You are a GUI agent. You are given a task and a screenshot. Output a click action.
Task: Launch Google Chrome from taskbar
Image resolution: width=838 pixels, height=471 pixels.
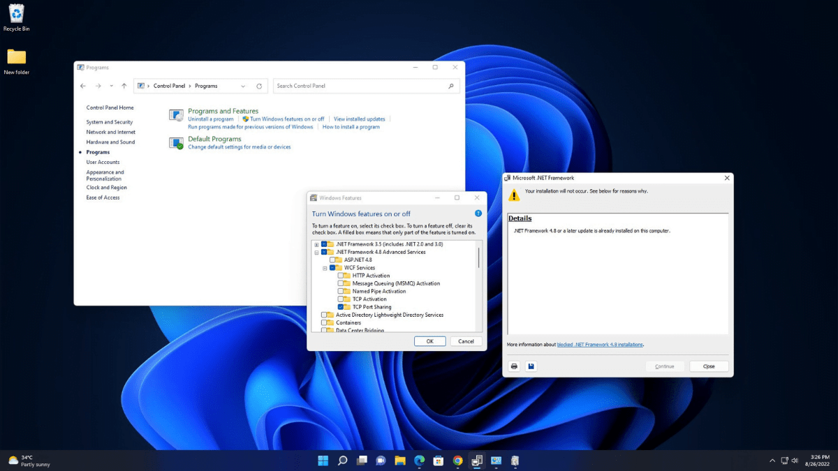pyautogui.click(x=457, y=461)
